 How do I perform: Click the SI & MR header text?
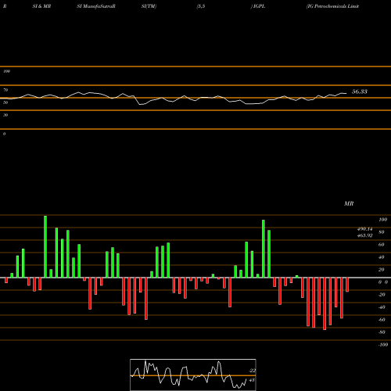click(x=41, y=6)
